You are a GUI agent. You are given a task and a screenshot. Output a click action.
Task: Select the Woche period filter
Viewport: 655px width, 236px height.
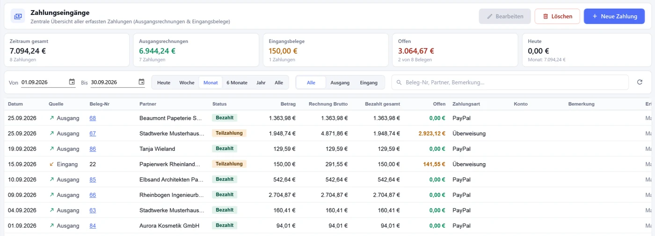pos(187,83)
